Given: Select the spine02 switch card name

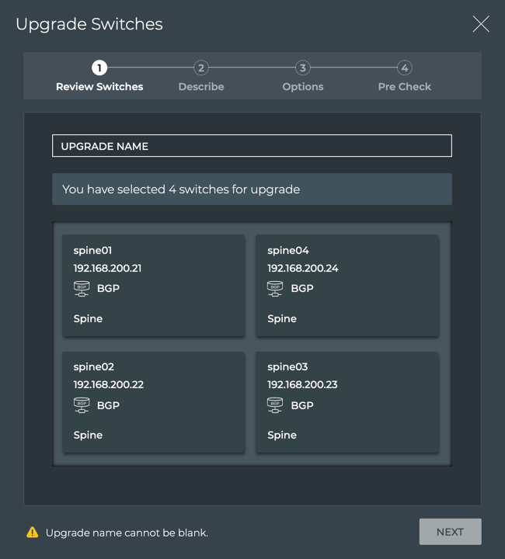Looking at the screenshot, I should coord(93,367).
